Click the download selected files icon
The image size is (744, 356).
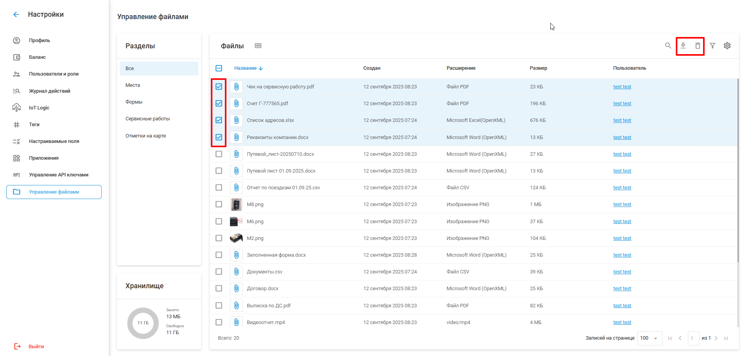pos(683,46)
